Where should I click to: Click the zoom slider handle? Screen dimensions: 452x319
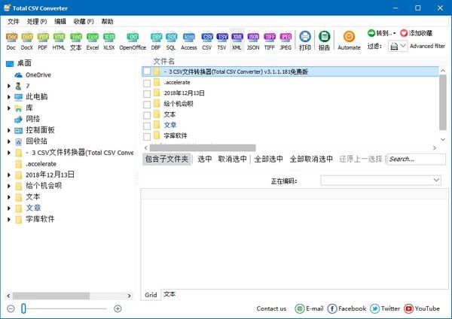(x=23, y=308)
